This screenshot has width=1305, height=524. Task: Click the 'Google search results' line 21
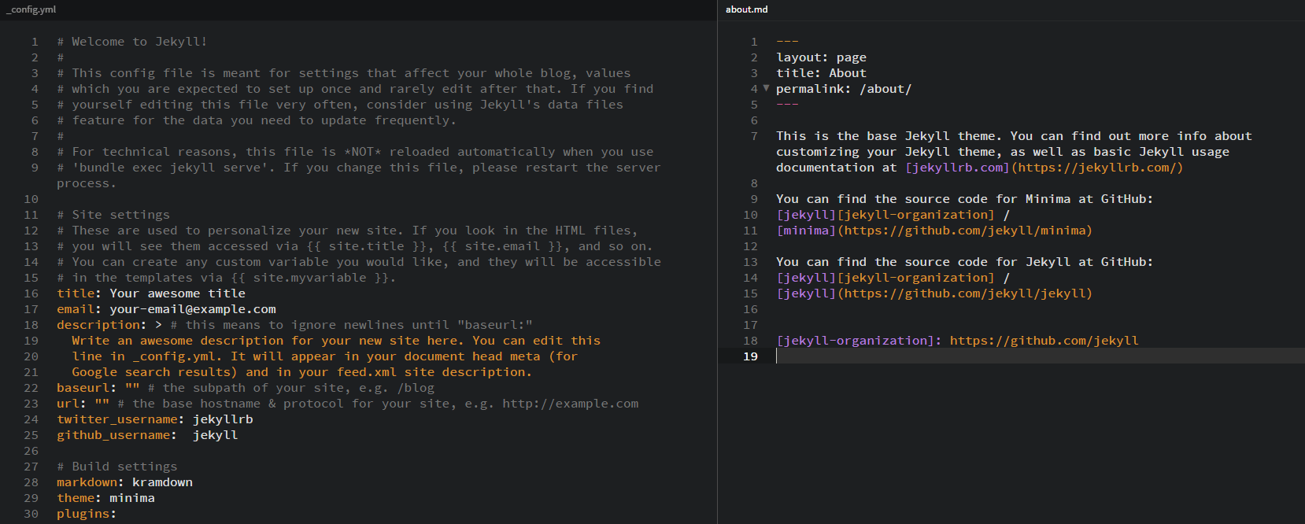pos(302,372)
